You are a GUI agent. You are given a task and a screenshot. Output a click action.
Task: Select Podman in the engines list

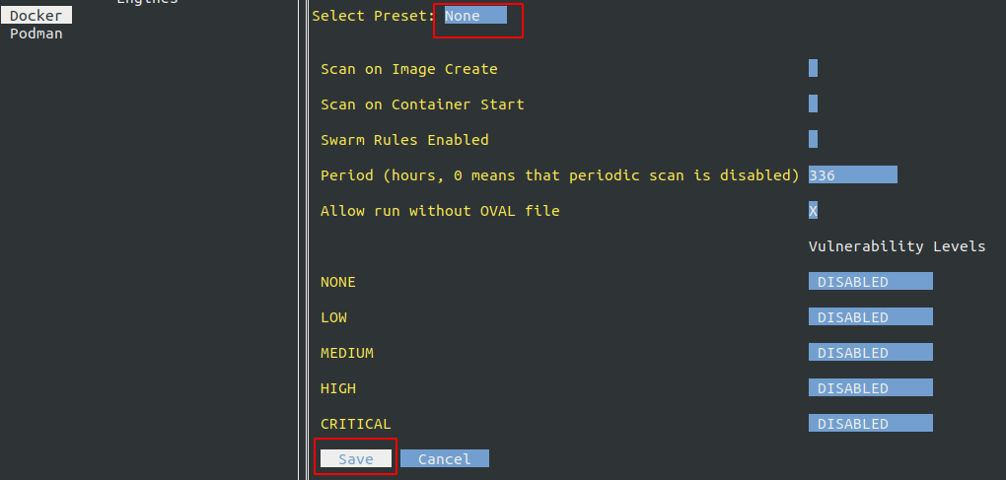[36, 34]
